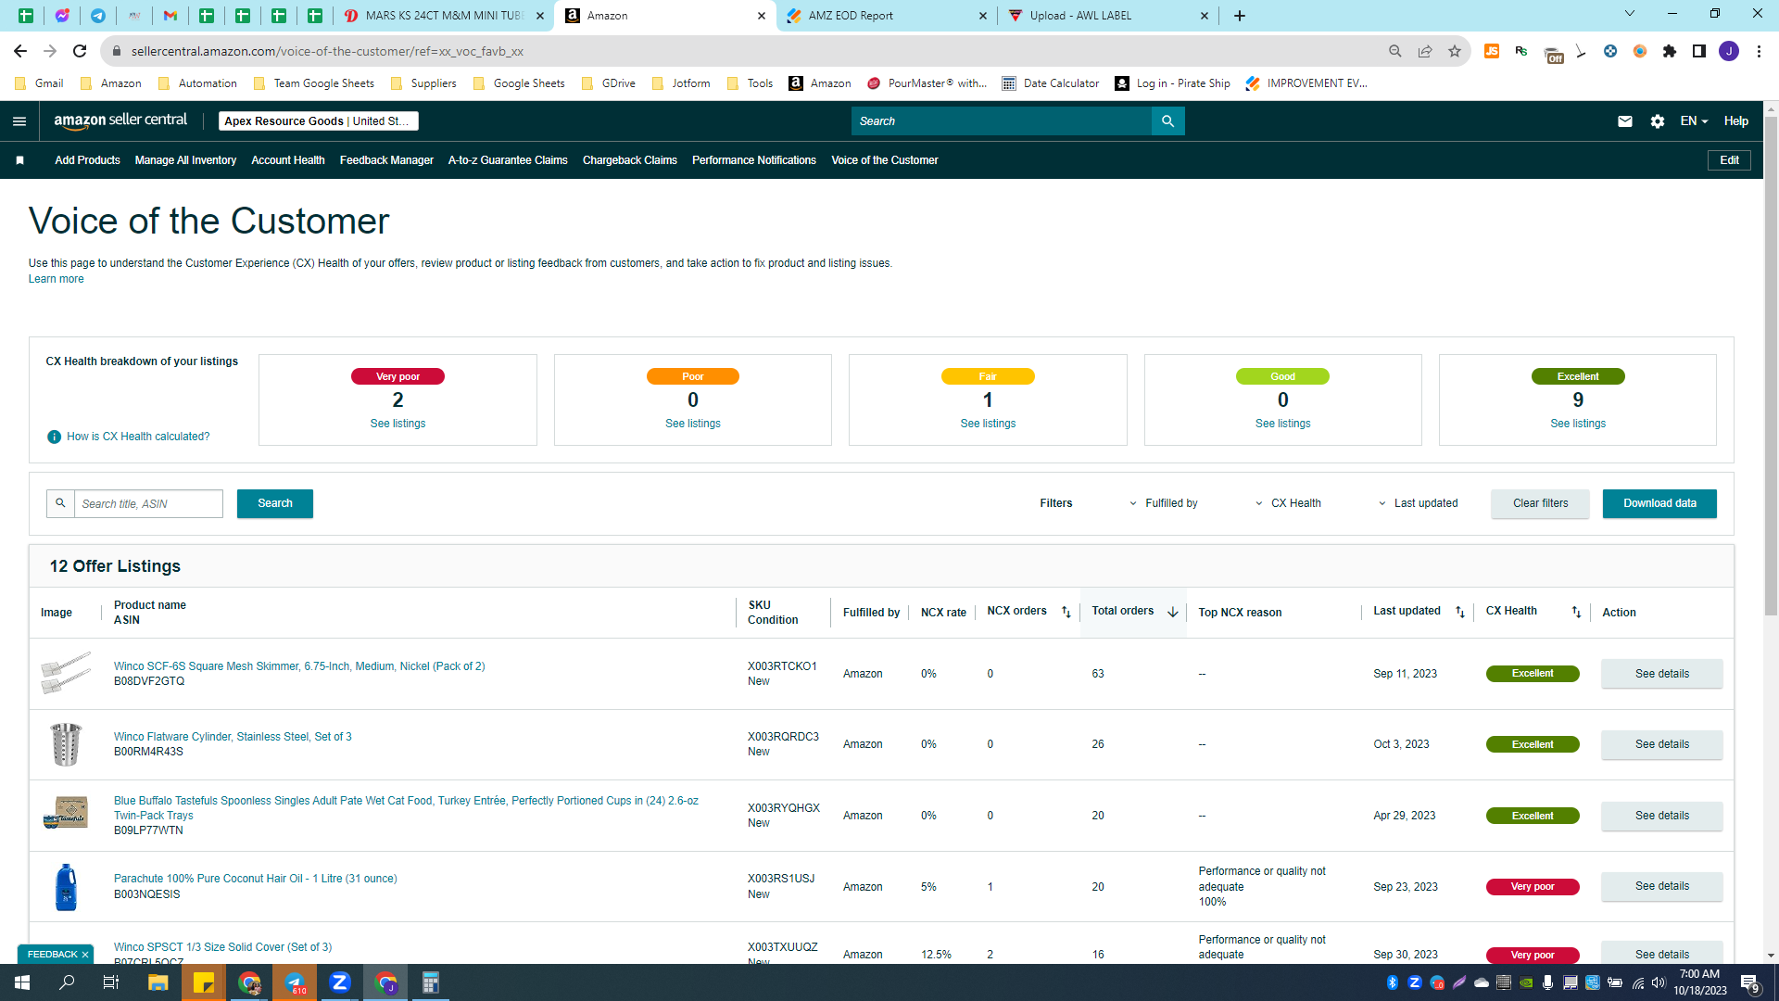Click the Search title, ASIN field
This screenshot has height=1001, width=1779.
(x=148, y=503)
